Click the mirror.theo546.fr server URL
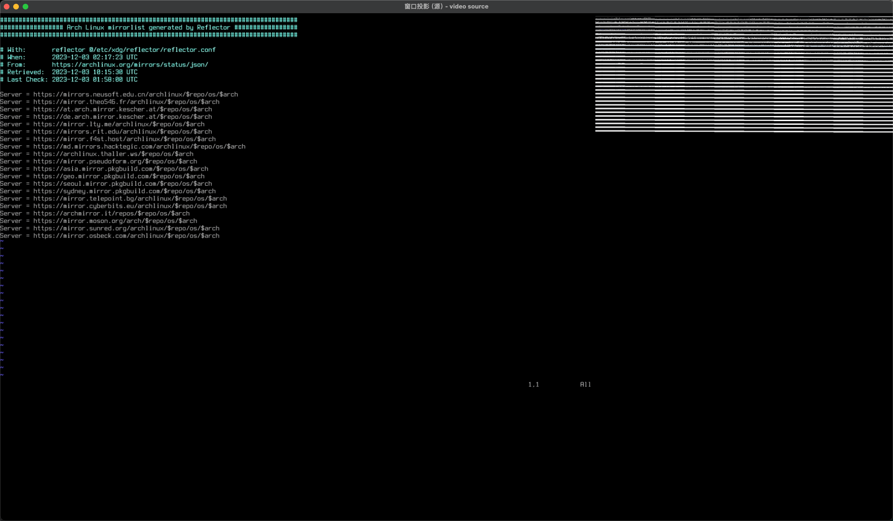Screen dimensions: 893x521 click(126, 102)
